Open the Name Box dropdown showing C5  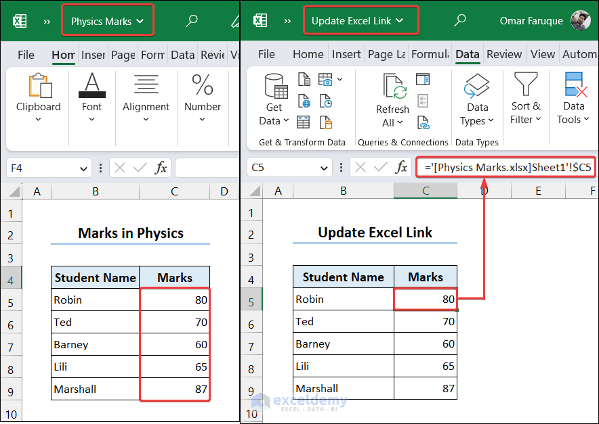(x=325, y=168)
